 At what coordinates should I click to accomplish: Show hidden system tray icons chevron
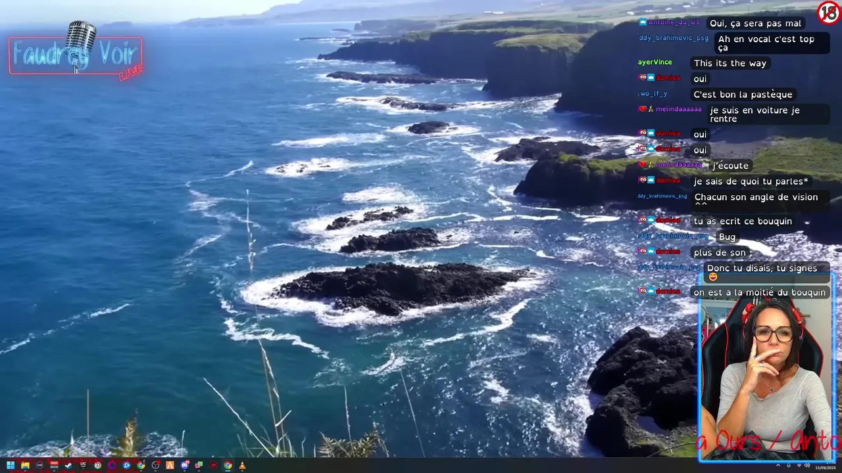778,465
